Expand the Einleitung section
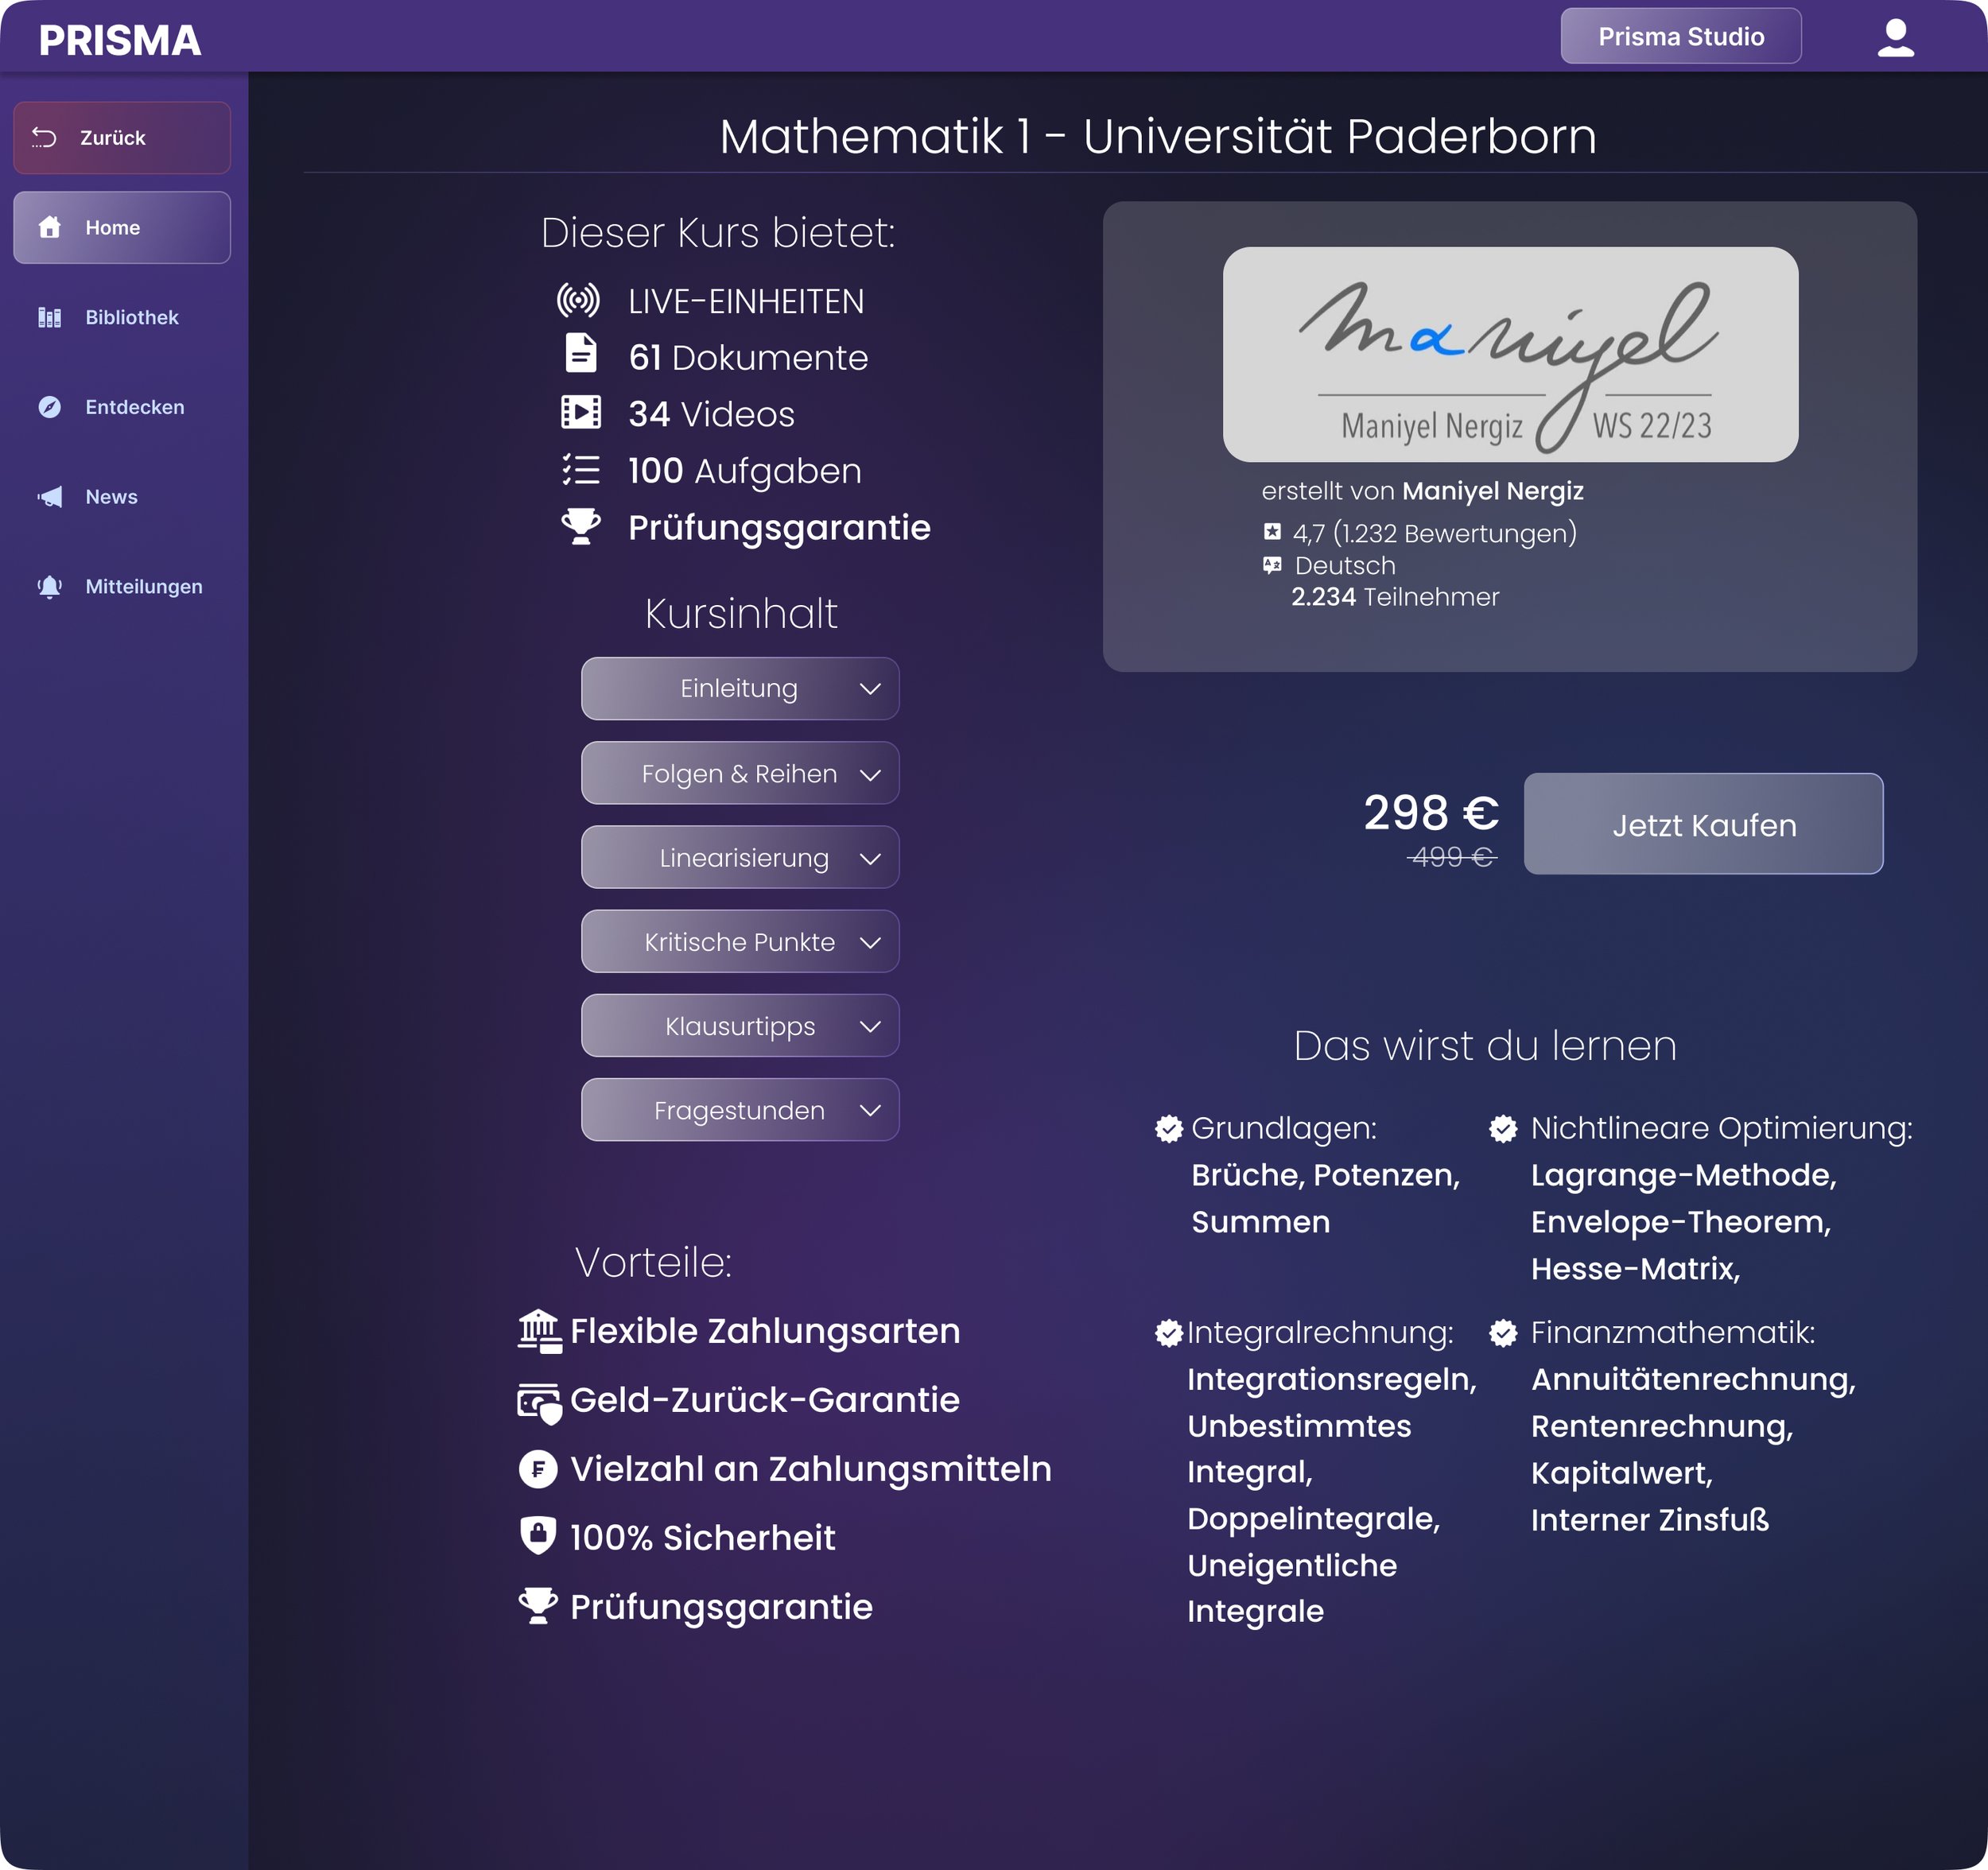Image resolution: width=1988 pixels, height=1870 pixels. [740, 688]
